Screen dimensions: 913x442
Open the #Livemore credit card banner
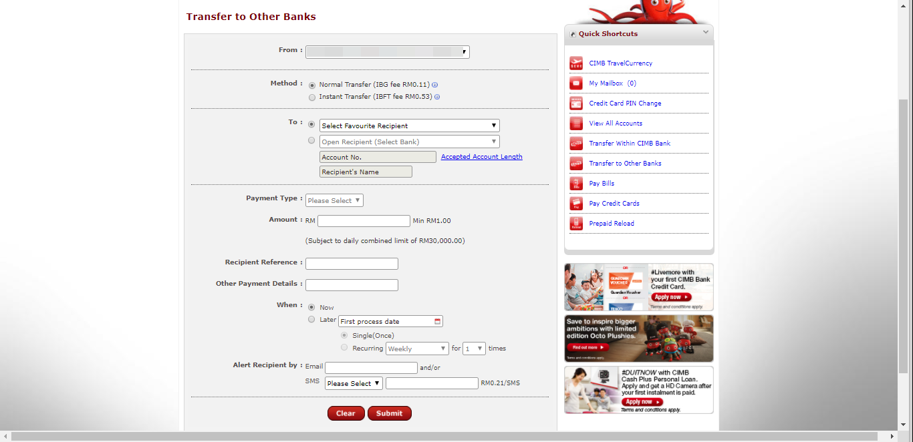639,287
